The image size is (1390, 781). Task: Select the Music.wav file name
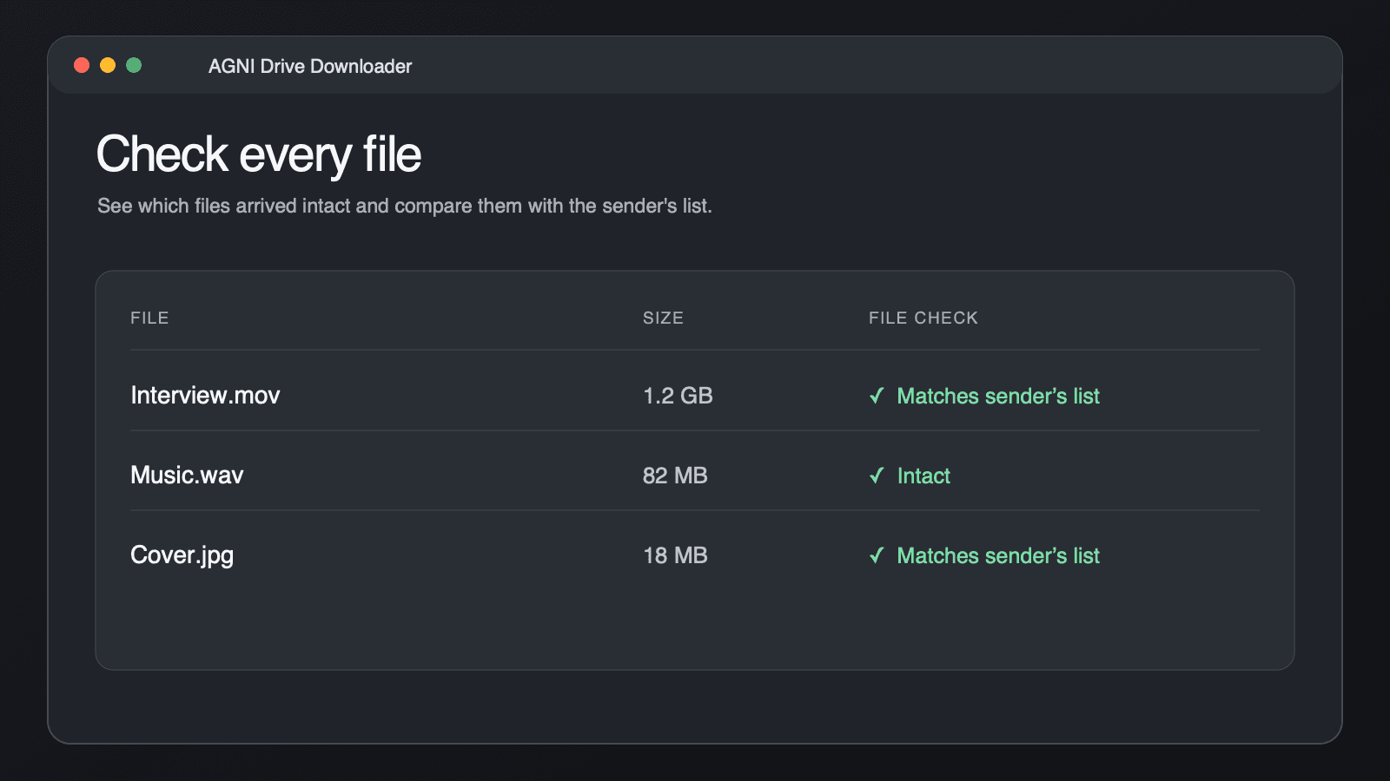coord(187,476)
